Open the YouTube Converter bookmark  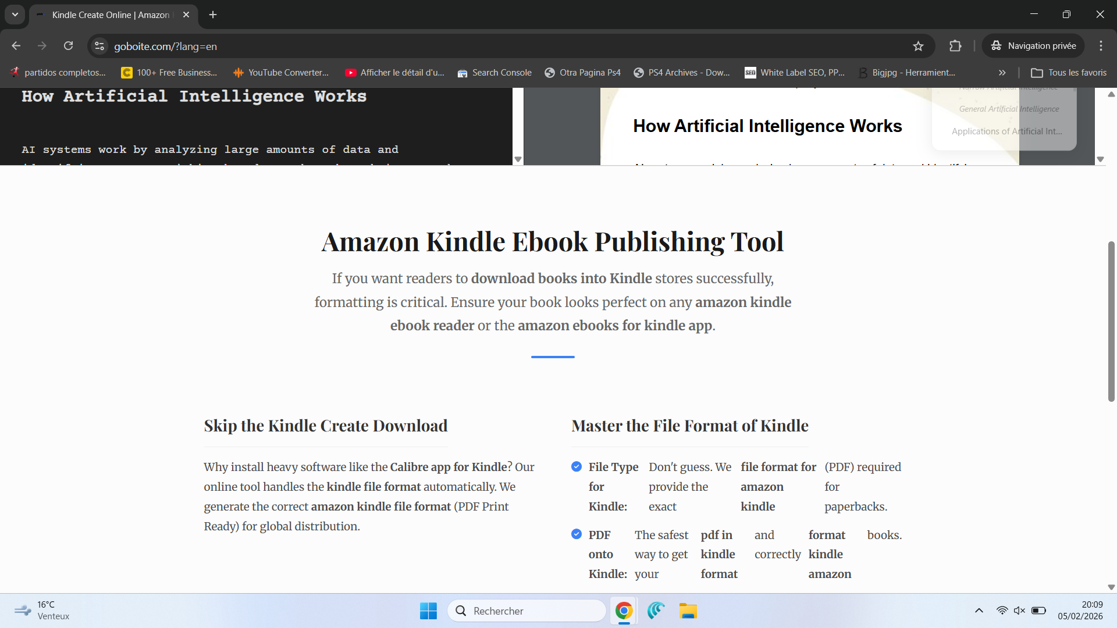pyautogui.click(x=281, y=73)
